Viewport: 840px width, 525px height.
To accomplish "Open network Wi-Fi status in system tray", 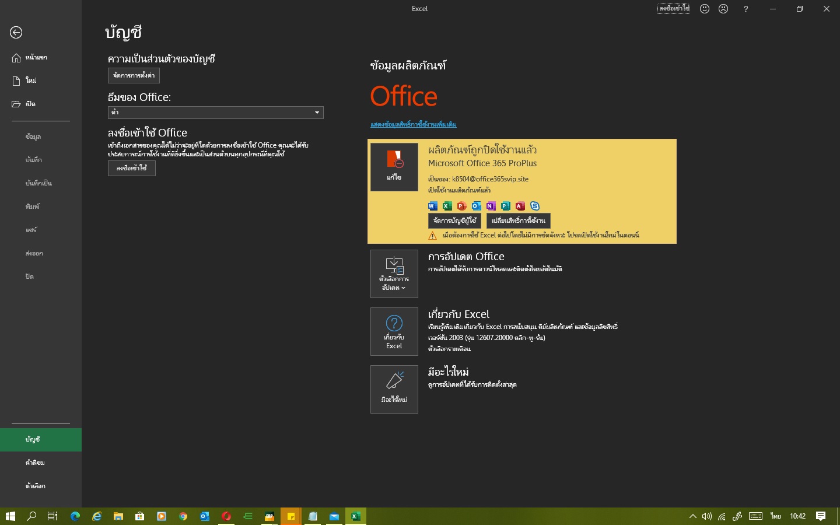I will point(722,516).
